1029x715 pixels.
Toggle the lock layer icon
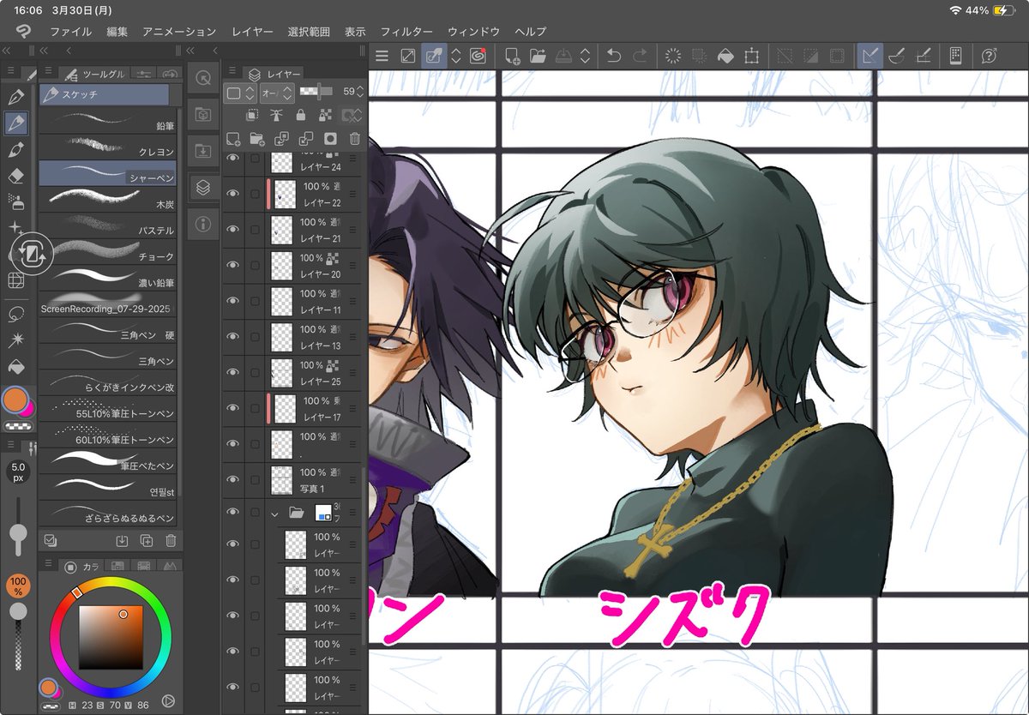(x=300, y=115)
